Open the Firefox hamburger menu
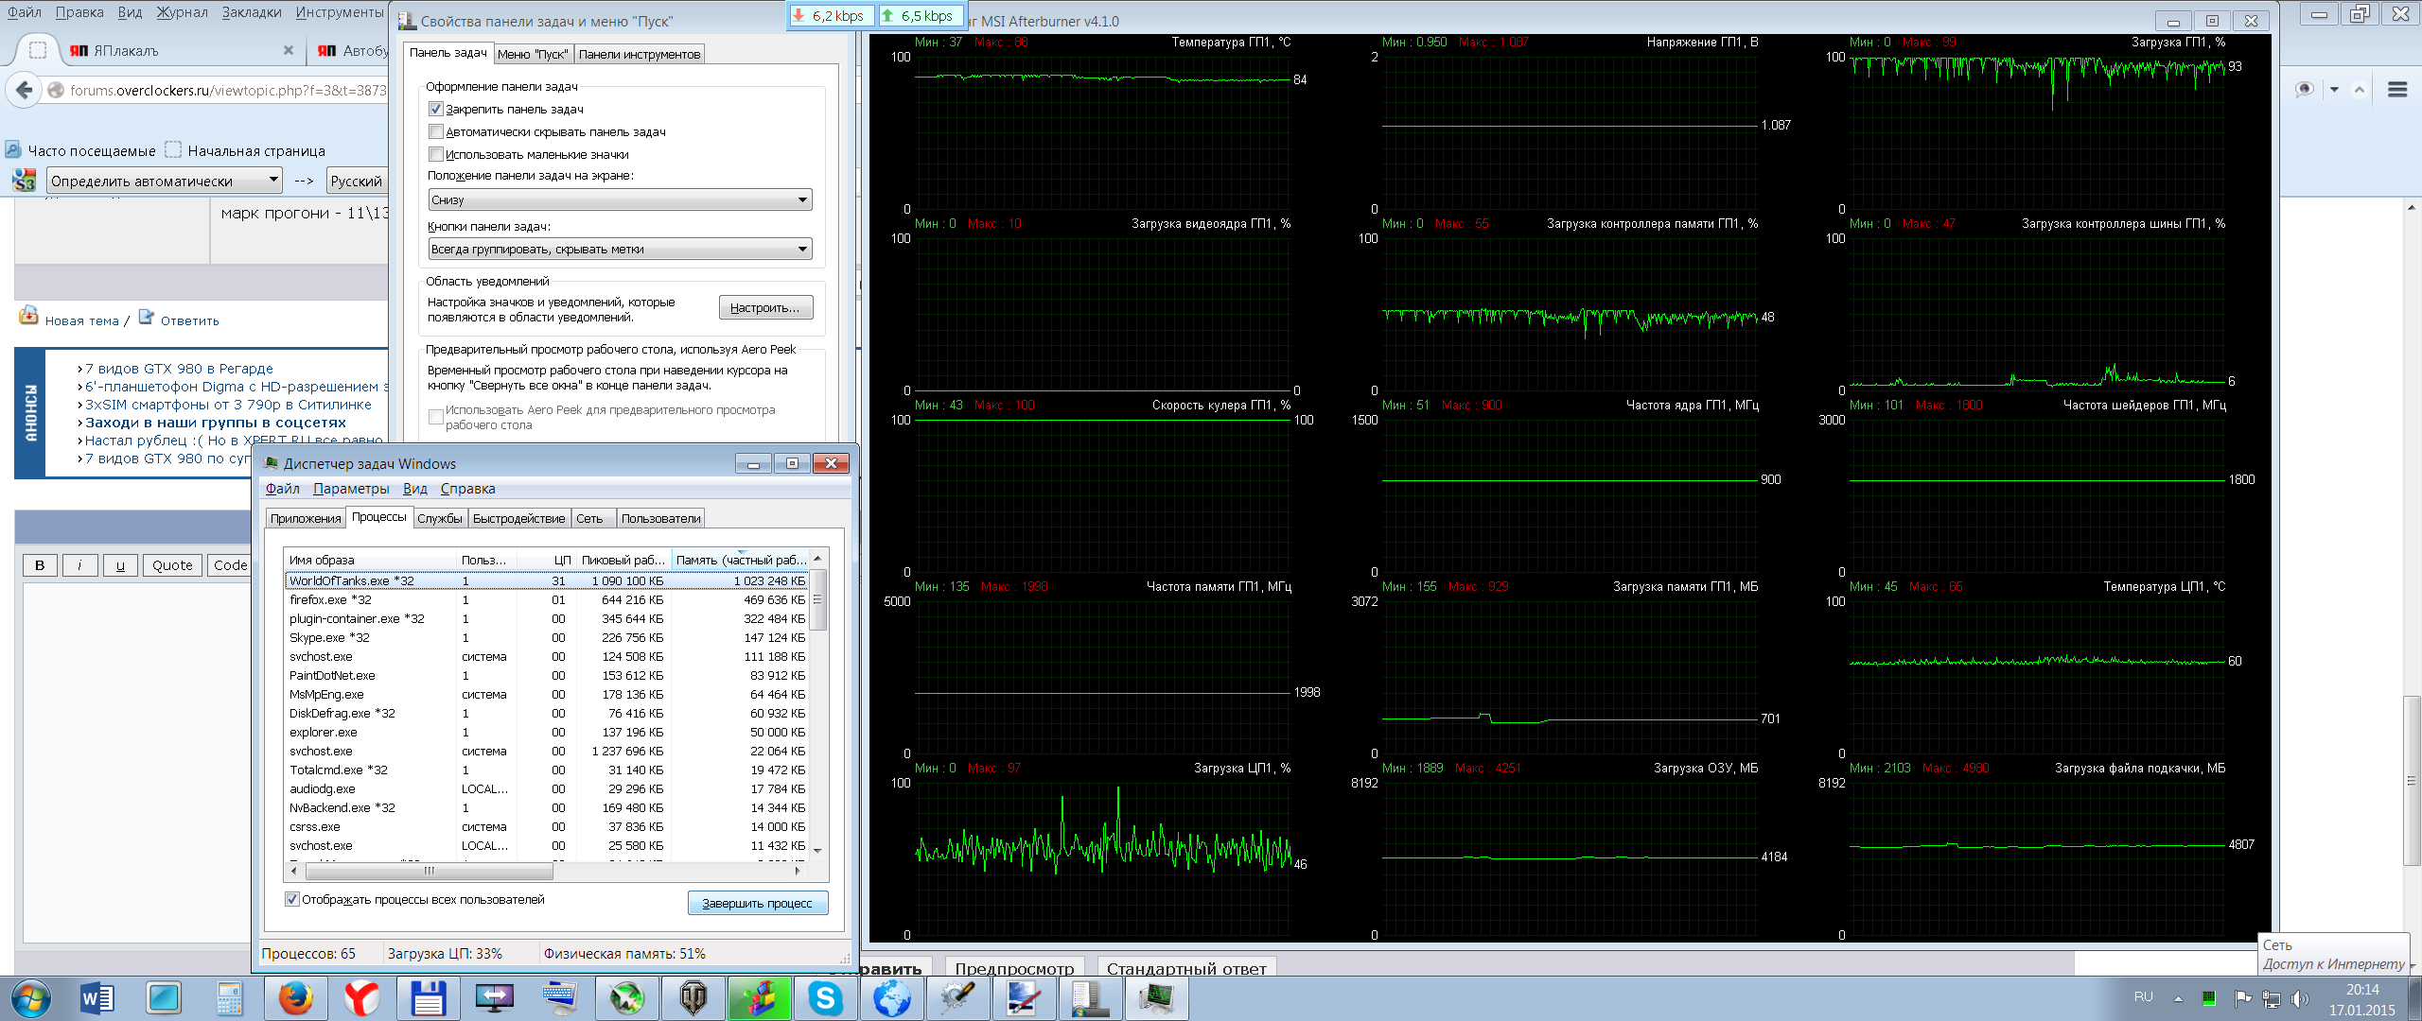 point(2397,90)
